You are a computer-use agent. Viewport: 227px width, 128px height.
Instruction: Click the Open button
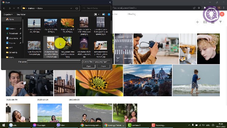89,66
